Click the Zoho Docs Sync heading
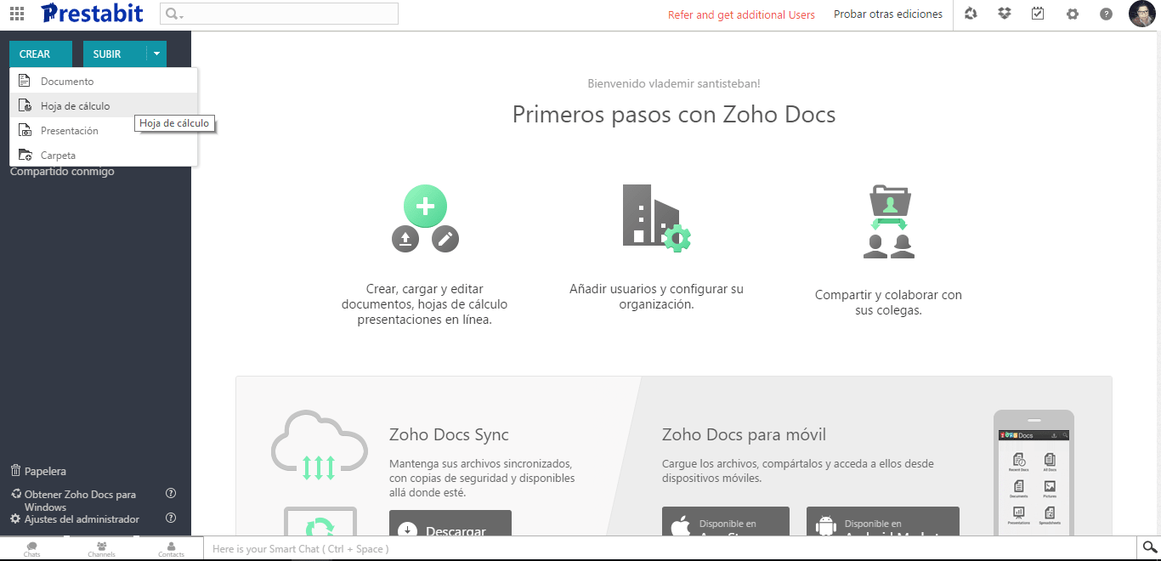1161x561 pixels. point(449,434)
